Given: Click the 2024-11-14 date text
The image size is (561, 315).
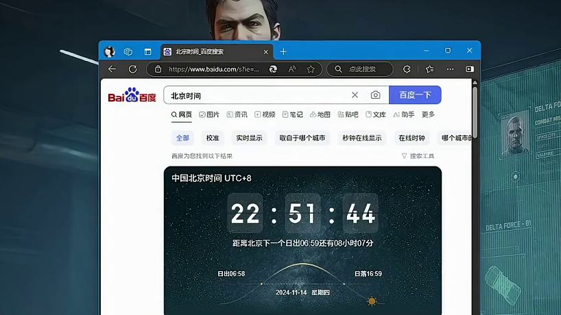Looking at the screenshot, I should (291, 292).
